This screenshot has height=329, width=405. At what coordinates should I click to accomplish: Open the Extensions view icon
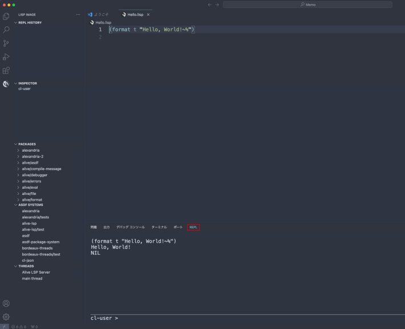[x=6, y=70]
